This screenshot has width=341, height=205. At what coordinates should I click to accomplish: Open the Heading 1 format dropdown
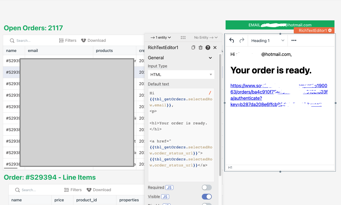point(268,40)
